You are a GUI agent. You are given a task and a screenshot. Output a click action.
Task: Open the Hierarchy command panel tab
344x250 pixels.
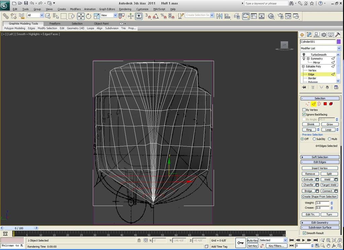click(316, 35)
